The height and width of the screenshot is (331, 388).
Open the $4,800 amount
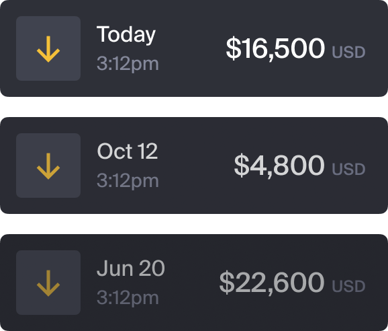279,165
